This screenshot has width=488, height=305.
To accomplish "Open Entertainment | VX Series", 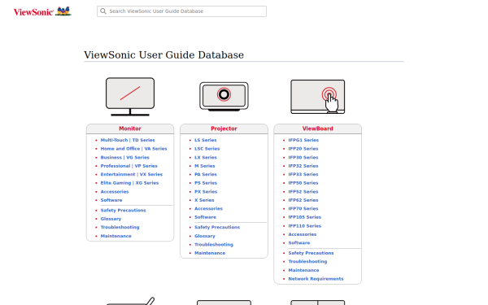I will tap(132, 174).
